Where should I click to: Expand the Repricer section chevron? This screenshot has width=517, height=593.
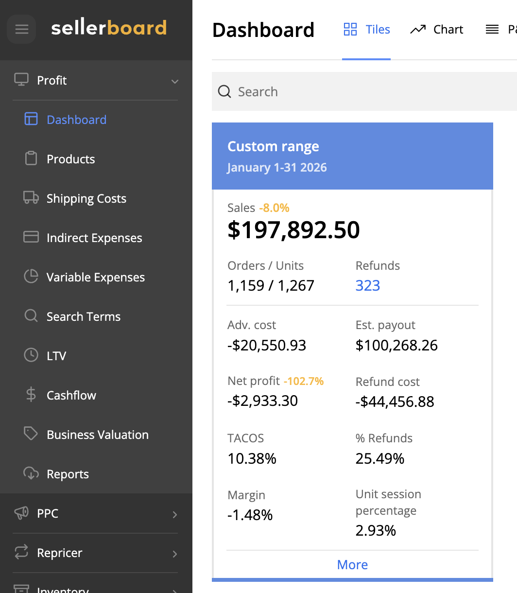pos(175,554)
